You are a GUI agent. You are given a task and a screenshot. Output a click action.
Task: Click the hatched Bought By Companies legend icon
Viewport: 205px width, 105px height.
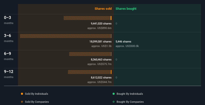pos(114,102)
